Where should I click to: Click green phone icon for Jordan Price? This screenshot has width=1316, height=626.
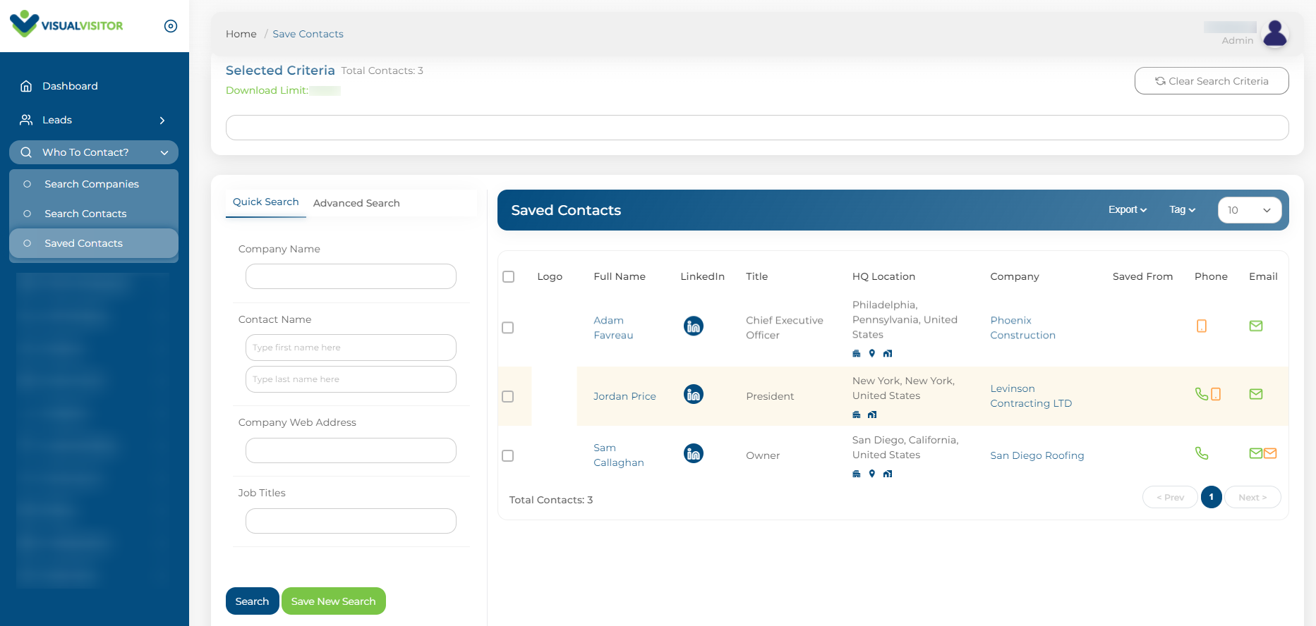[1202, 393]
